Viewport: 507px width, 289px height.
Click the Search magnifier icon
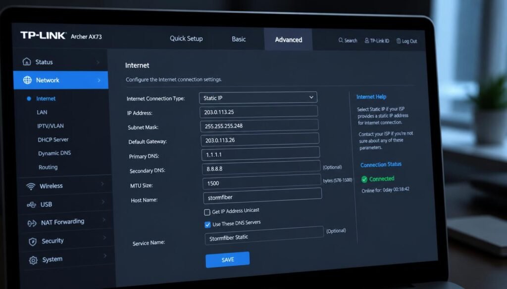coord(341,40)
